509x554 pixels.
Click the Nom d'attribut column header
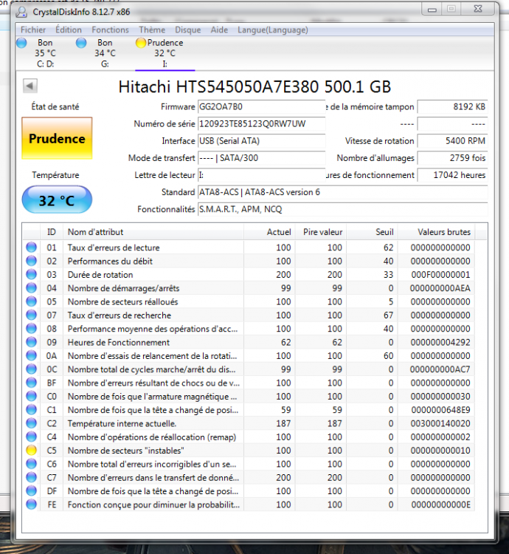pos(96,232)
